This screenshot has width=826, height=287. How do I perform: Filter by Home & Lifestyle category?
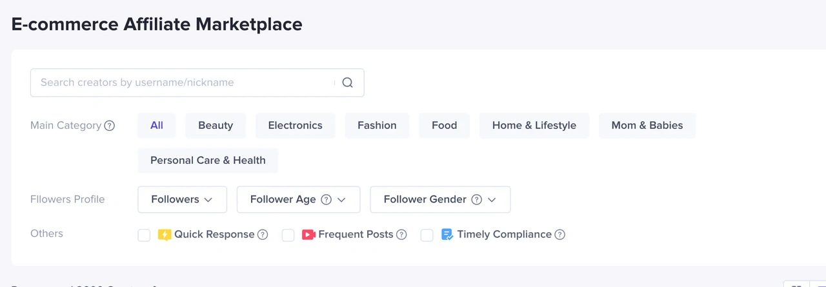click(x=534, y=126)
